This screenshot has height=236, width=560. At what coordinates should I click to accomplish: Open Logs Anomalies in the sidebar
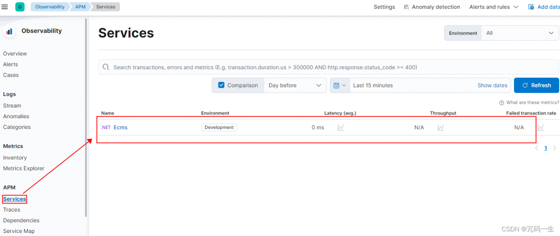tap(16, 116)
